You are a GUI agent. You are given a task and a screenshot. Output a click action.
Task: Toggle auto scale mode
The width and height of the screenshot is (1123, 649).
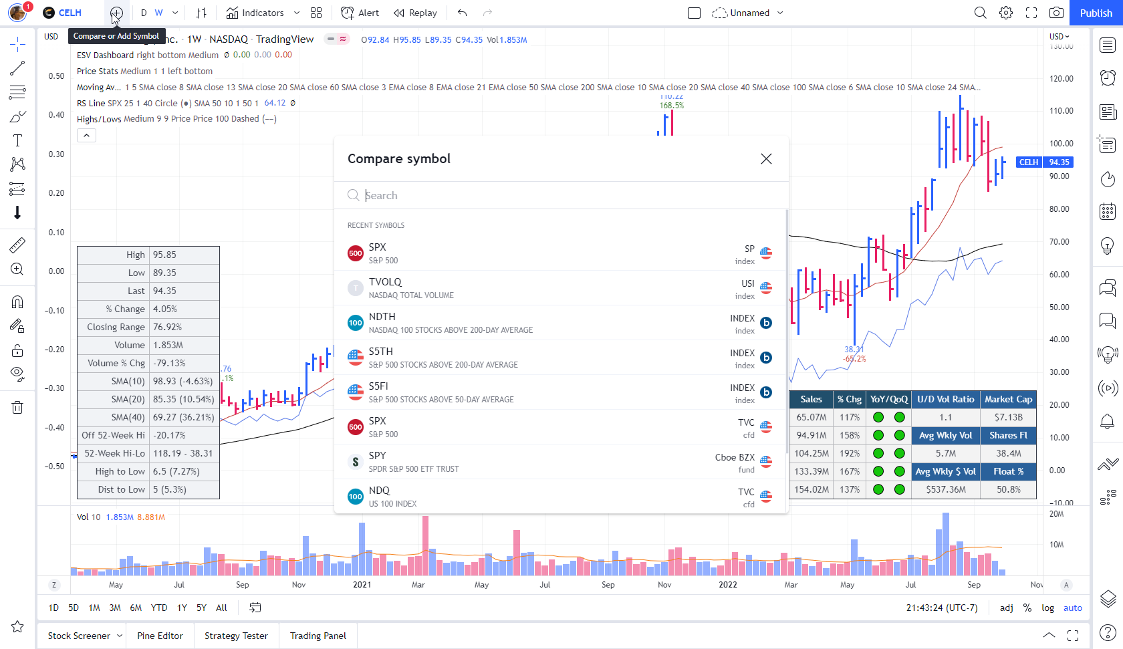point(1073,608)
